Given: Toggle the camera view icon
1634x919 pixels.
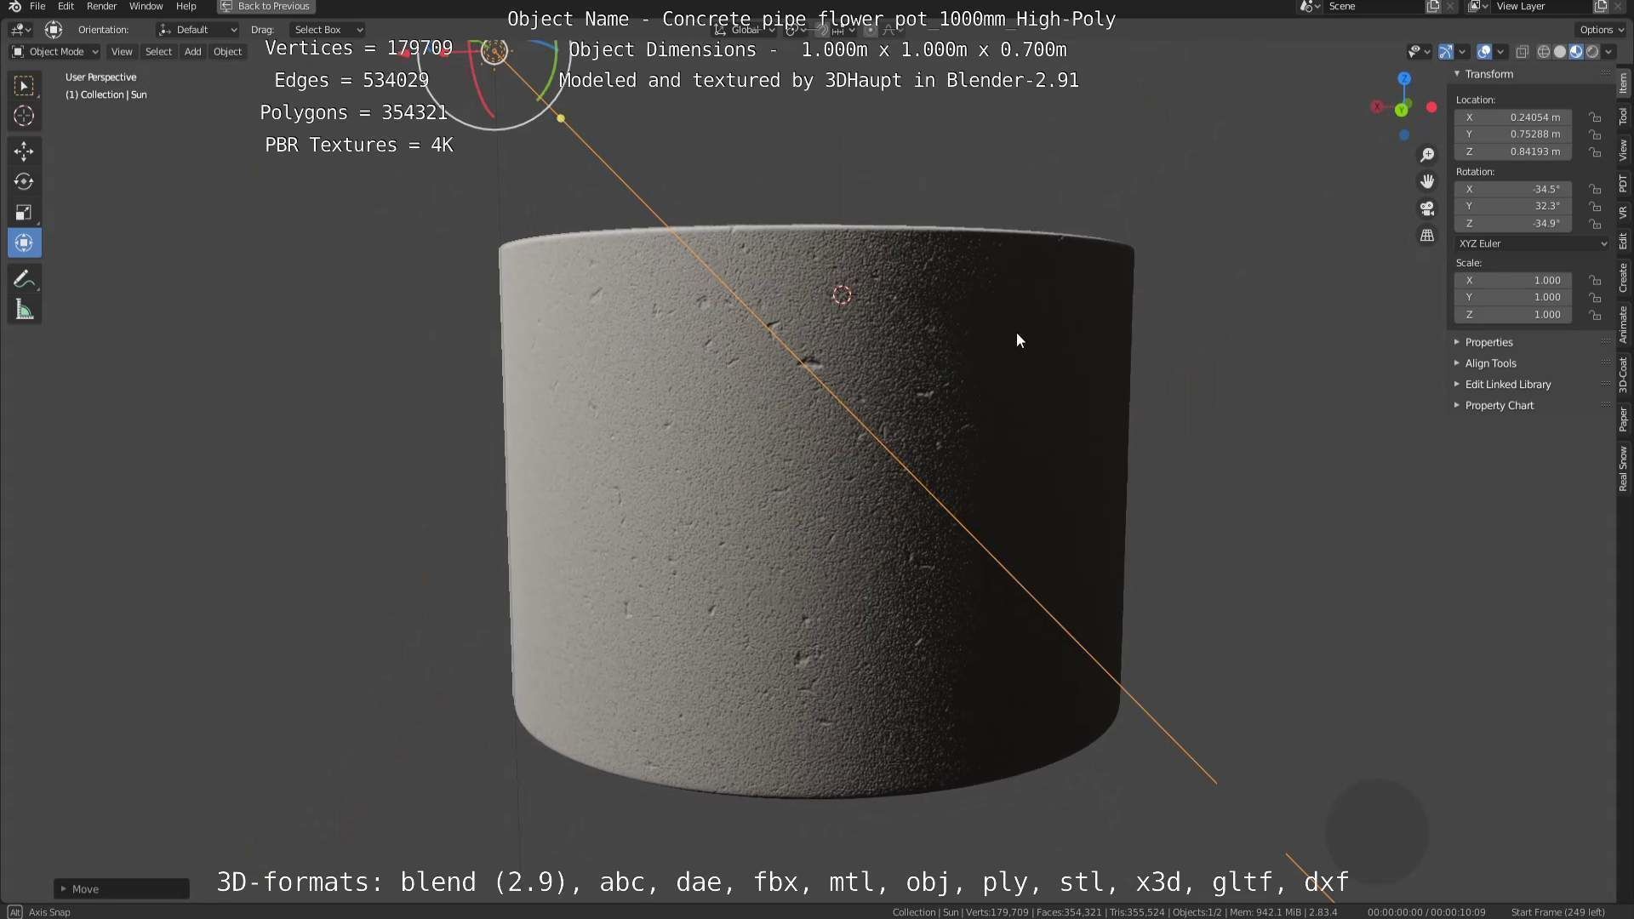Looking at the screenshot, I should [x=1427, y=208].
